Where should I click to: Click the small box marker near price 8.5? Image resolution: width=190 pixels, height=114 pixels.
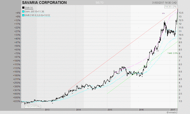[158, 51]
